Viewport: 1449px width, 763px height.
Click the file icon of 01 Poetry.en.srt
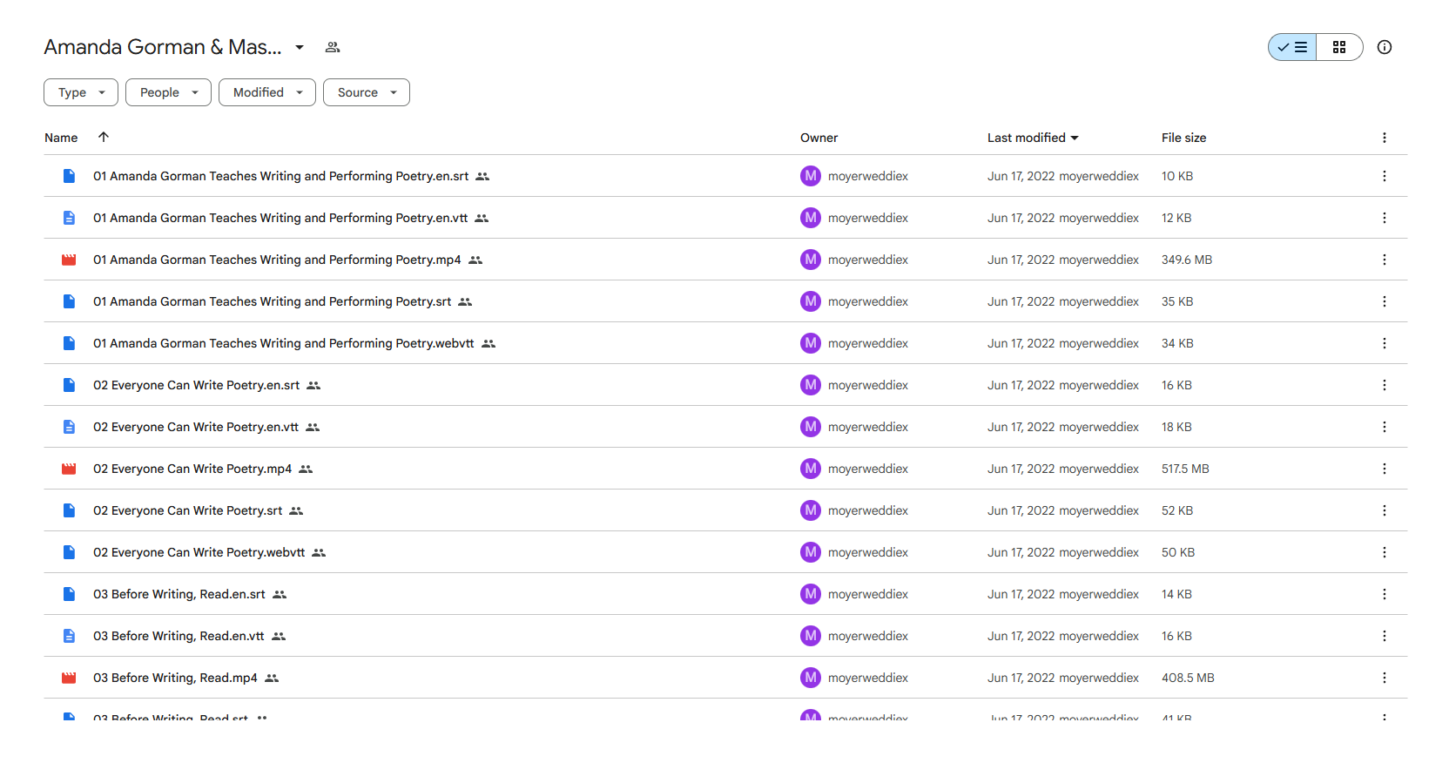[x=69, y=176]
